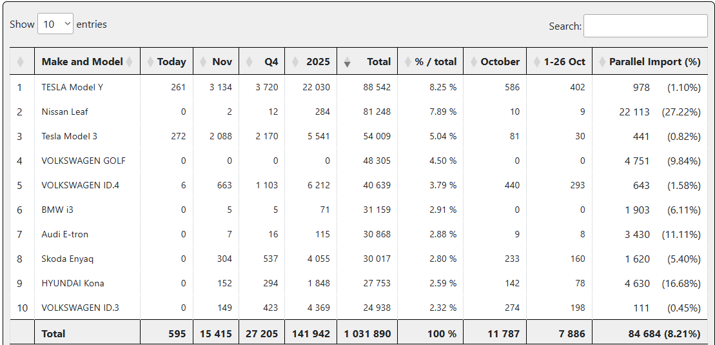Sort table by October column
This screenshot has height=345, width=715.
click(495, 61)
